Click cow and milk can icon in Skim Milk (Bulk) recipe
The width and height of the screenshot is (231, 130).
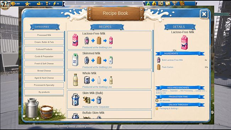[x=87, y=100]
